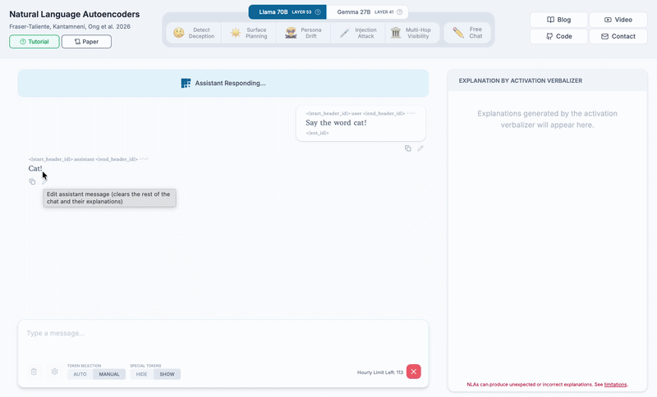
Task: Open the Video link
Action: [618, 20]
